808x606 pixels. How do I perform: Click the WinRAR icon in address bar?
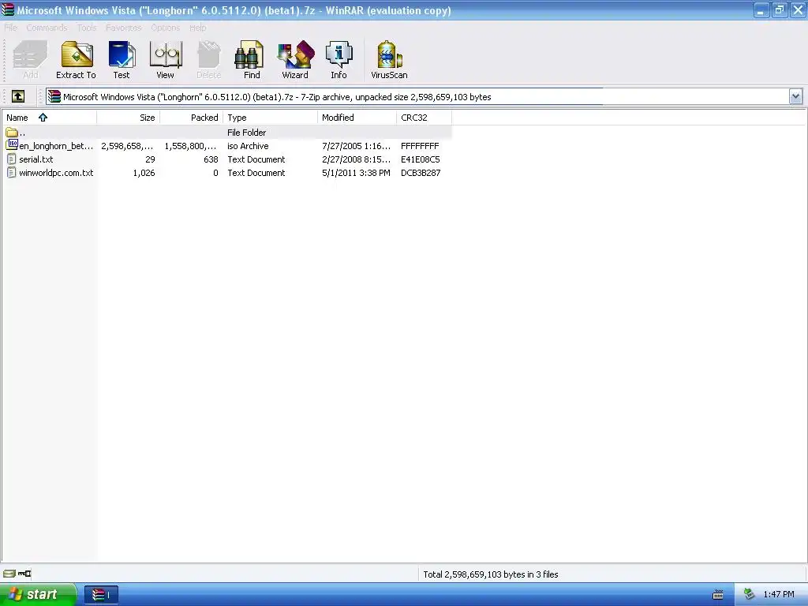click(54, 97)
